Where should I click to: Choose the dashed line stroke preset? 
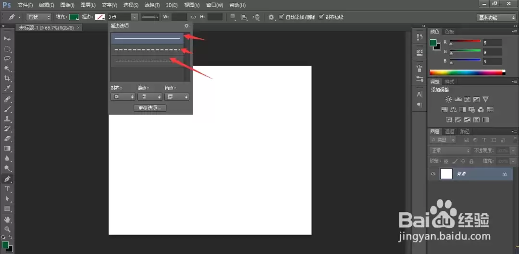147,50
